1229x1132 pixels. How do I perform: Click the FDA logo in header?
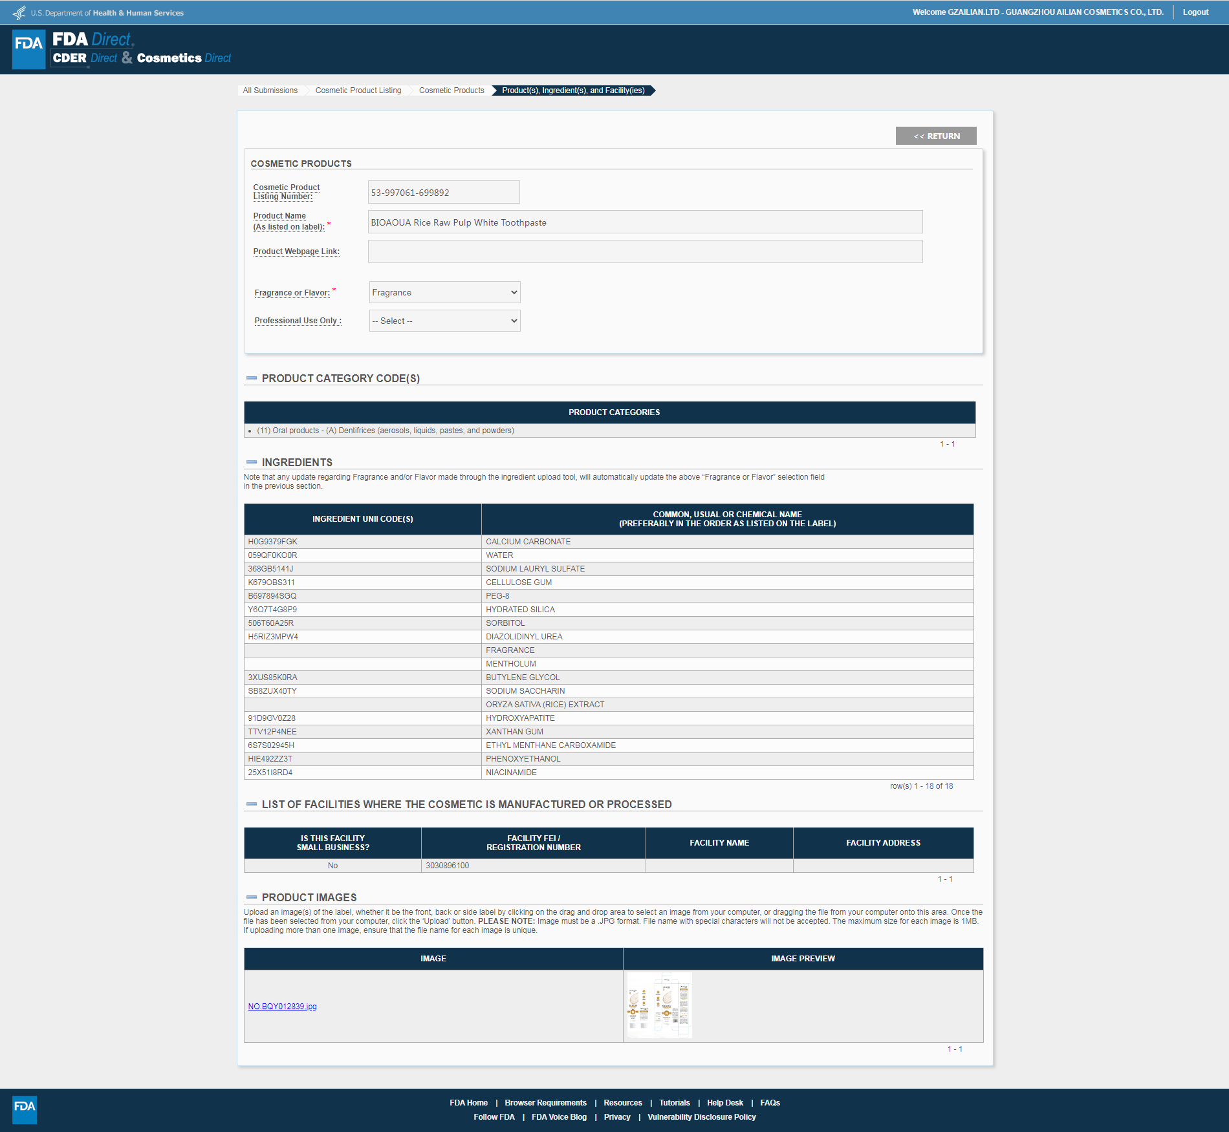click(x=29, y=49)
